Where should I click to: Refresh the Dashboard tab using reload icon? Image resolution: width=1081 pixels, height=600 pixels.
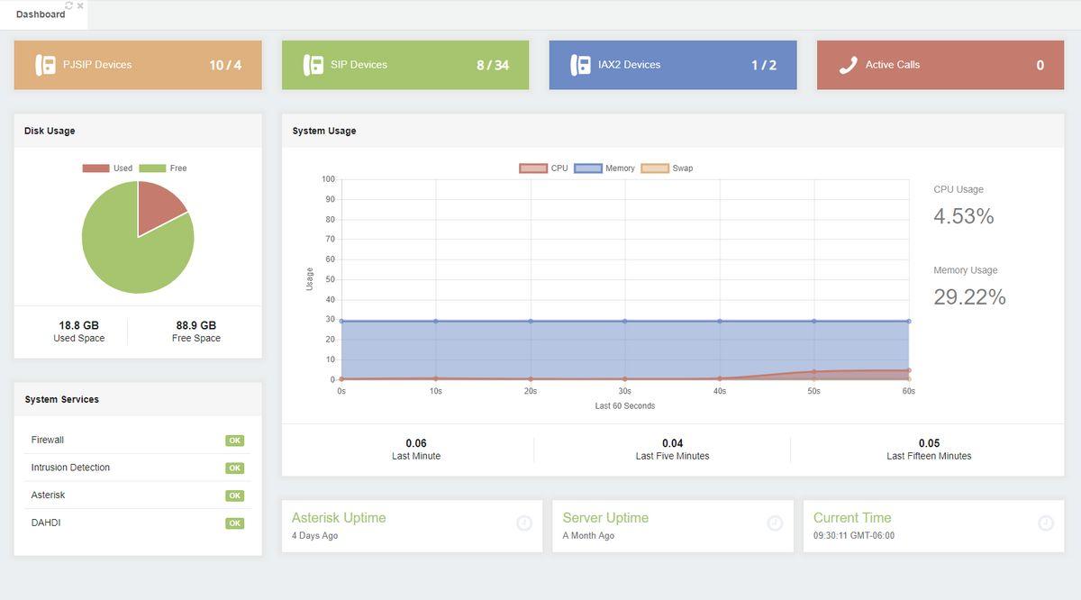[x=69, y=5]
